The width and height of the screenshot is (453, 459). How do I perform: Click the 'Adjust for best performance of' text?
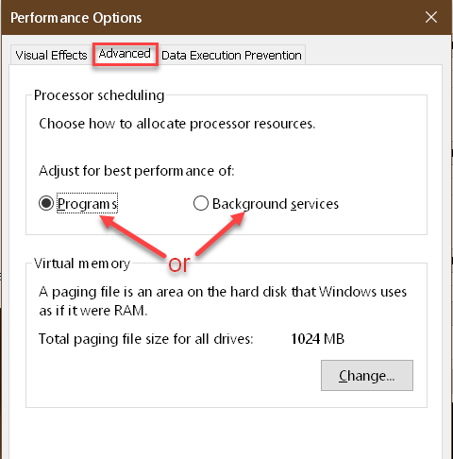(137, 171)
